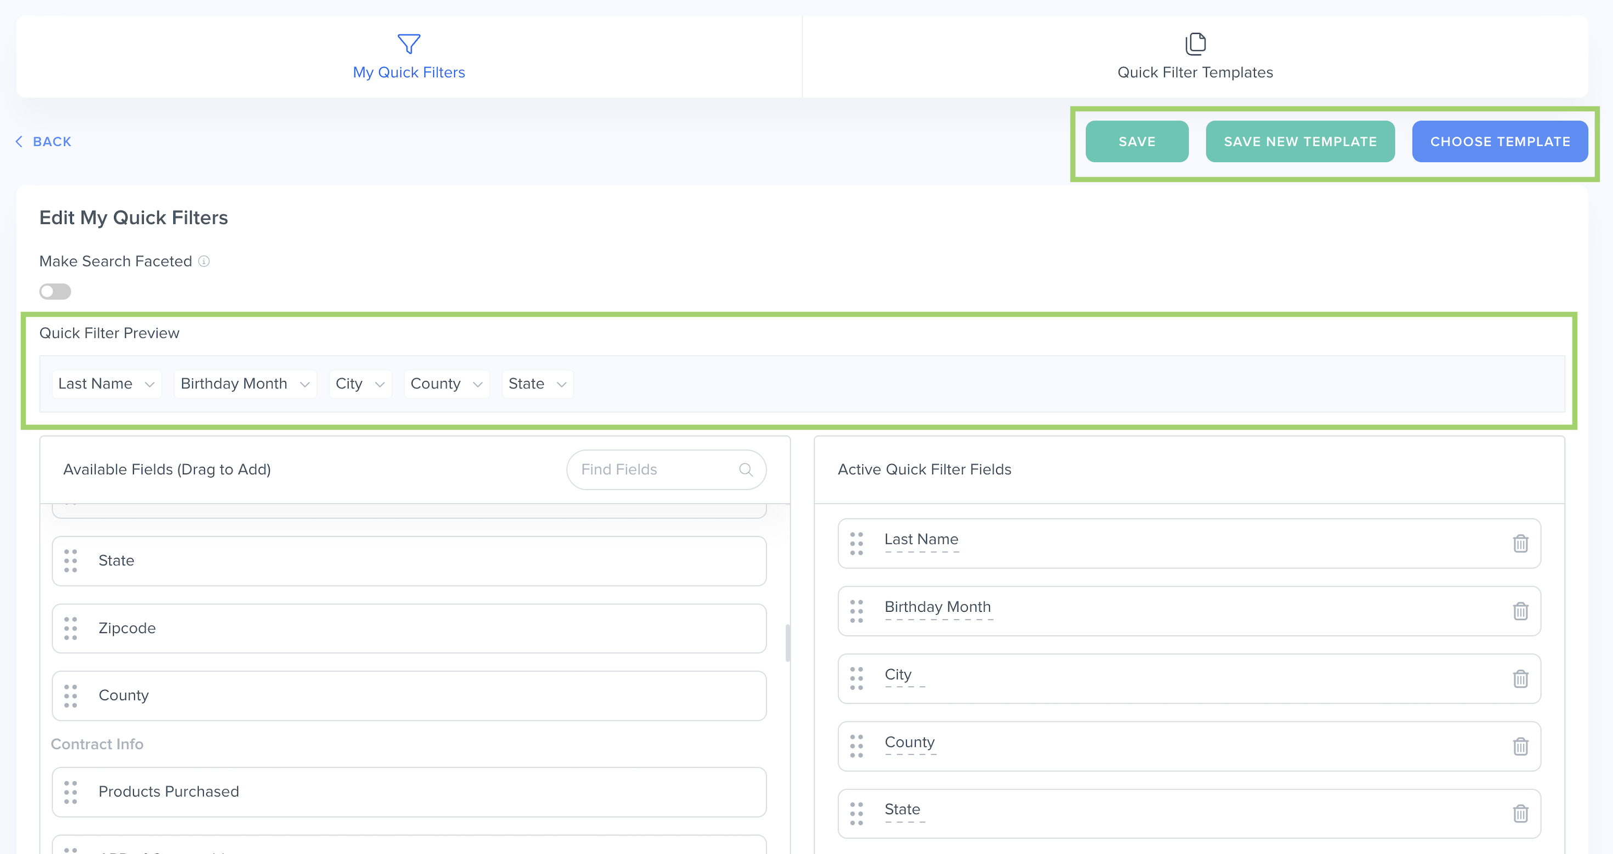This screenshot has width=1613, height=854.
Task: Click drag handle of available Zipcode field
Action: (x=71, y=628)
